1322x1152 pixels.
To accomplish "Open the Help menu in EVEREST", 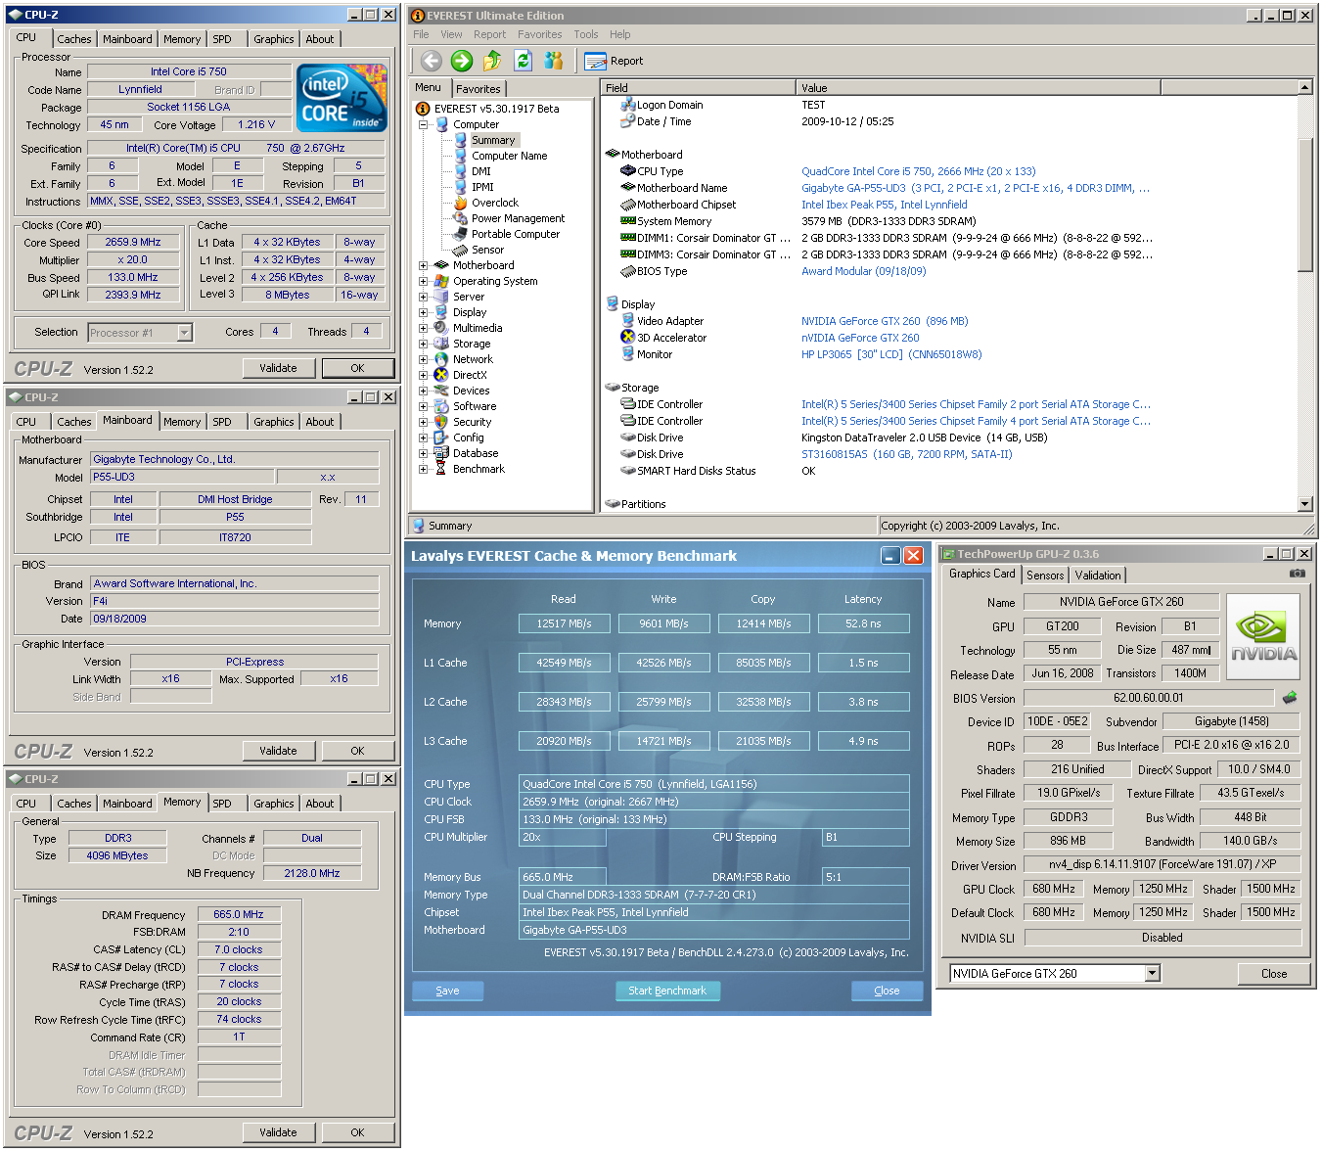I will click(x=620, y=34).
